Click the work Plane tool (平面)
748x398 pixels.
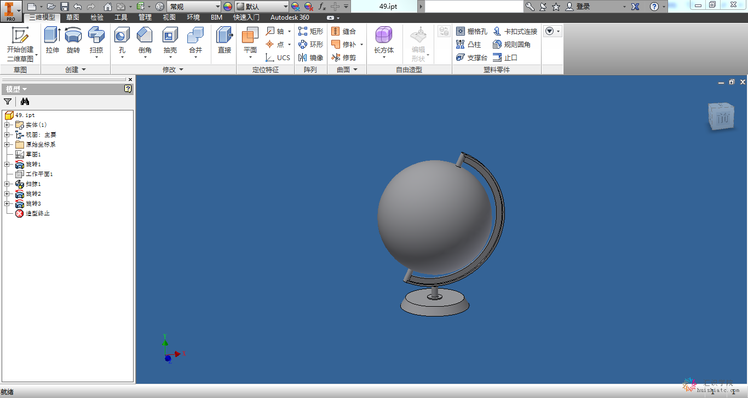pyautogui.click(x=250, y=42)
